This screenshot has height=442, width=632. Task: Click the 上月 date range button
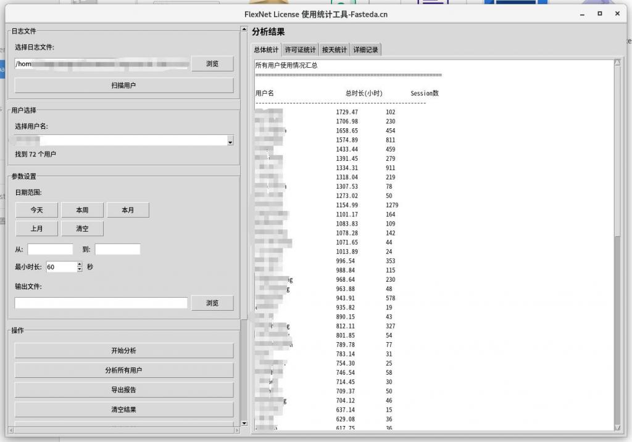click(36, 229)
